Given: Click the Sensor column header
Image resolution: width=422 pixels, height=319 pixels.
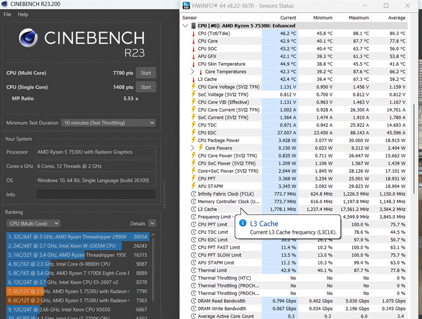Looking at the screenshot, I should pos(221,18).
